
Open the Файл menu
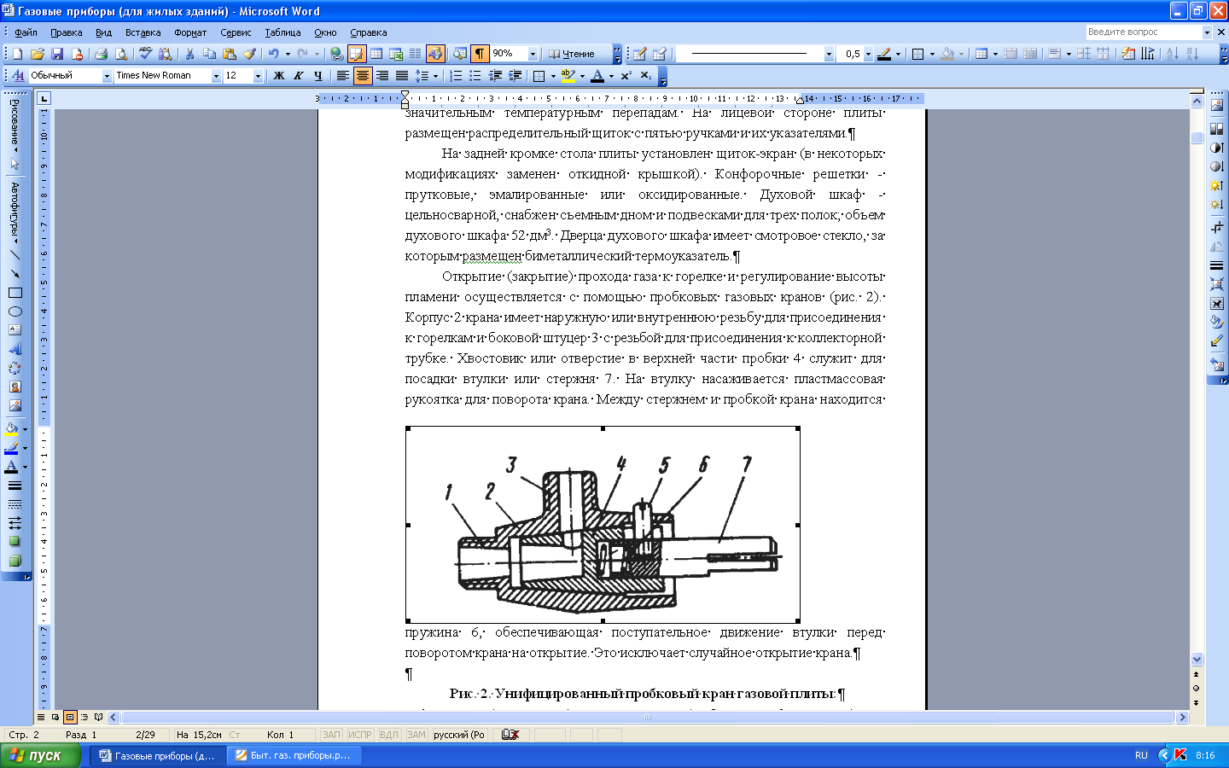26,32
